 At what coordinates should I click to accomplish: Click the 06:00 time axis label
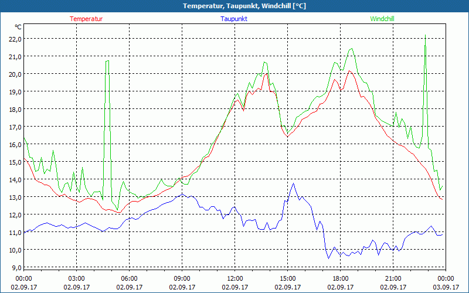[x=130, y=278]
